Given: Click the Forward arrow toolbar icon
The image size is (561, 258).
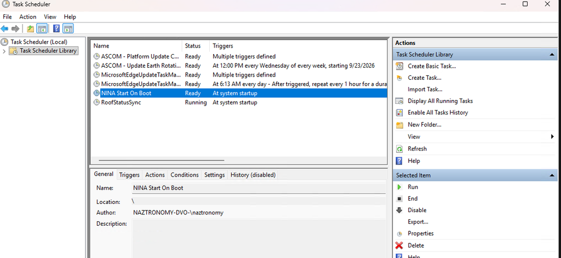Looking at the screenshot, I should (15, 28).
